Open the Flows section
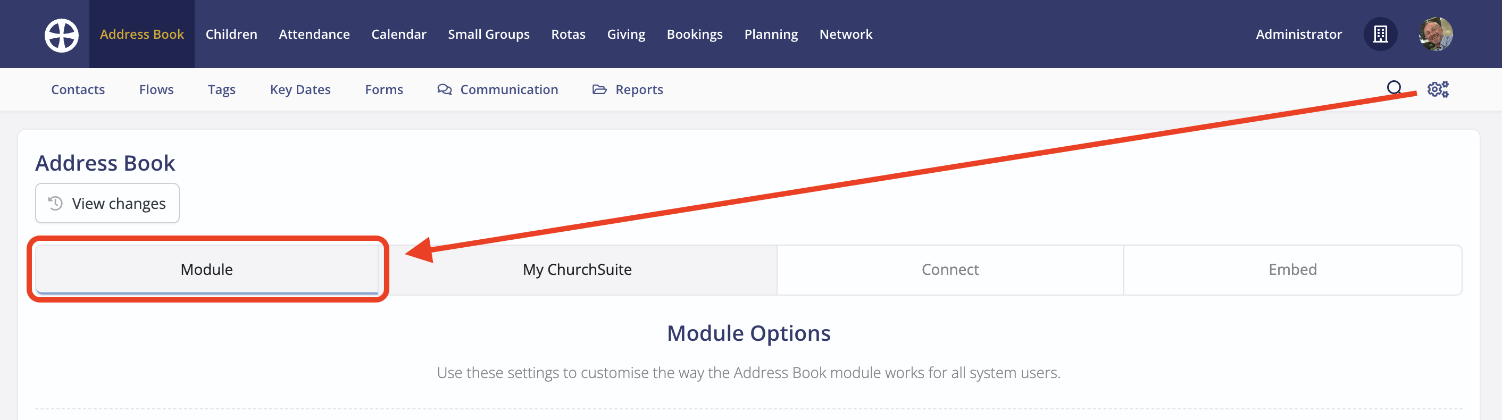The height and width of the screenshot is (420, 1502). coord(156,90)
